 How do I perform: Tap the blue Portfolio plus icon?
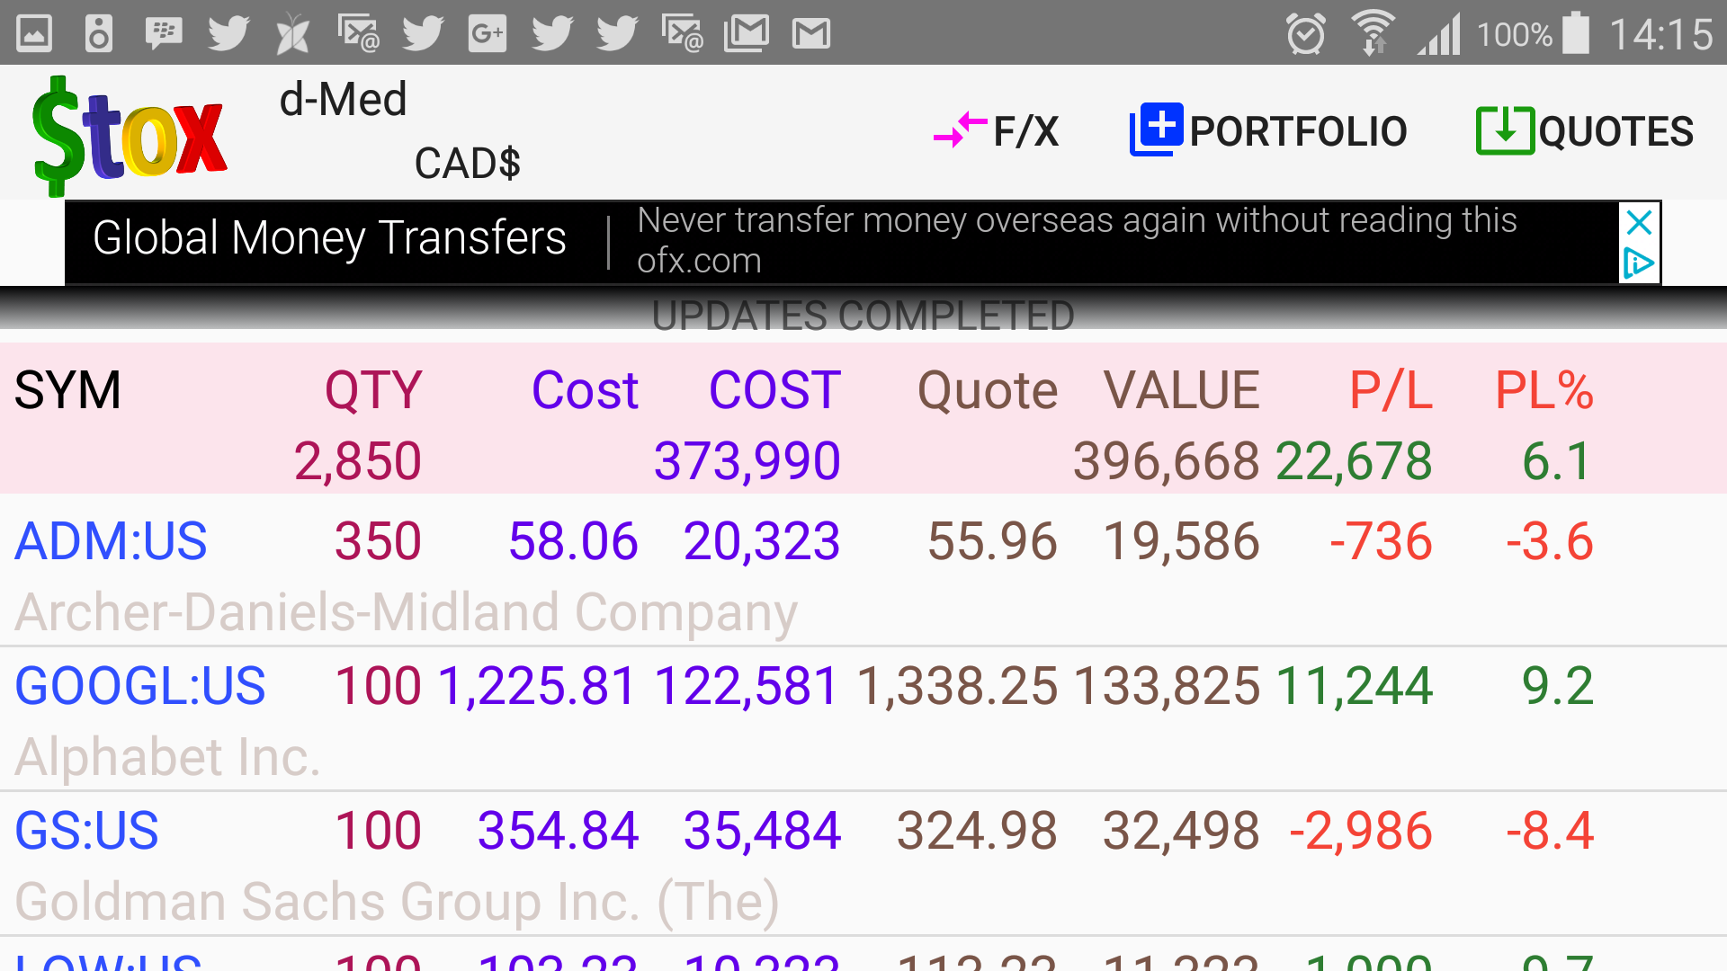point(1156,129)
